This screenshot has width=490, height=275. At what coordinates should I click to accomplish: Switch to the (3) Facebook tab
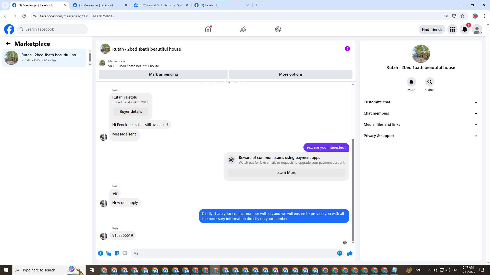click(x=222, y=5)
